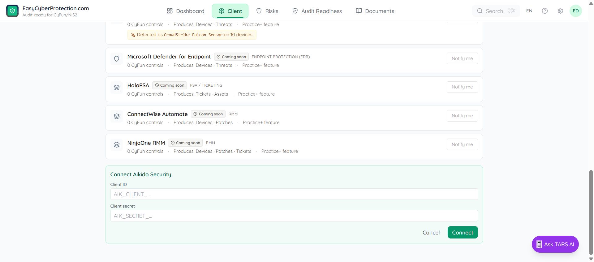
Task: Click Notify me for Microsoft Defender
Action: point(462,58)
